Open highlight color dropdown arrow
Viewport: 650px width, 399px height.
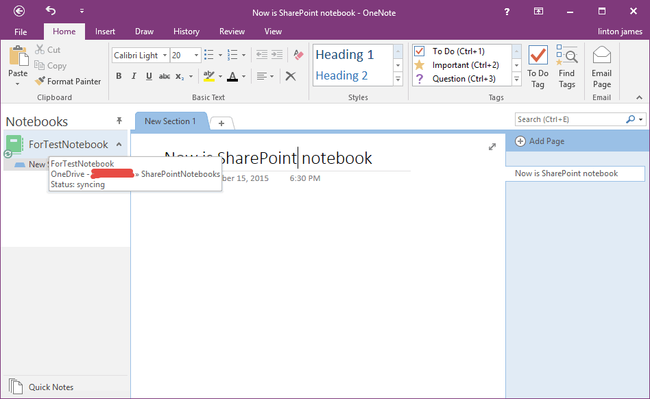pyautogui.click(x=220, y=77)
